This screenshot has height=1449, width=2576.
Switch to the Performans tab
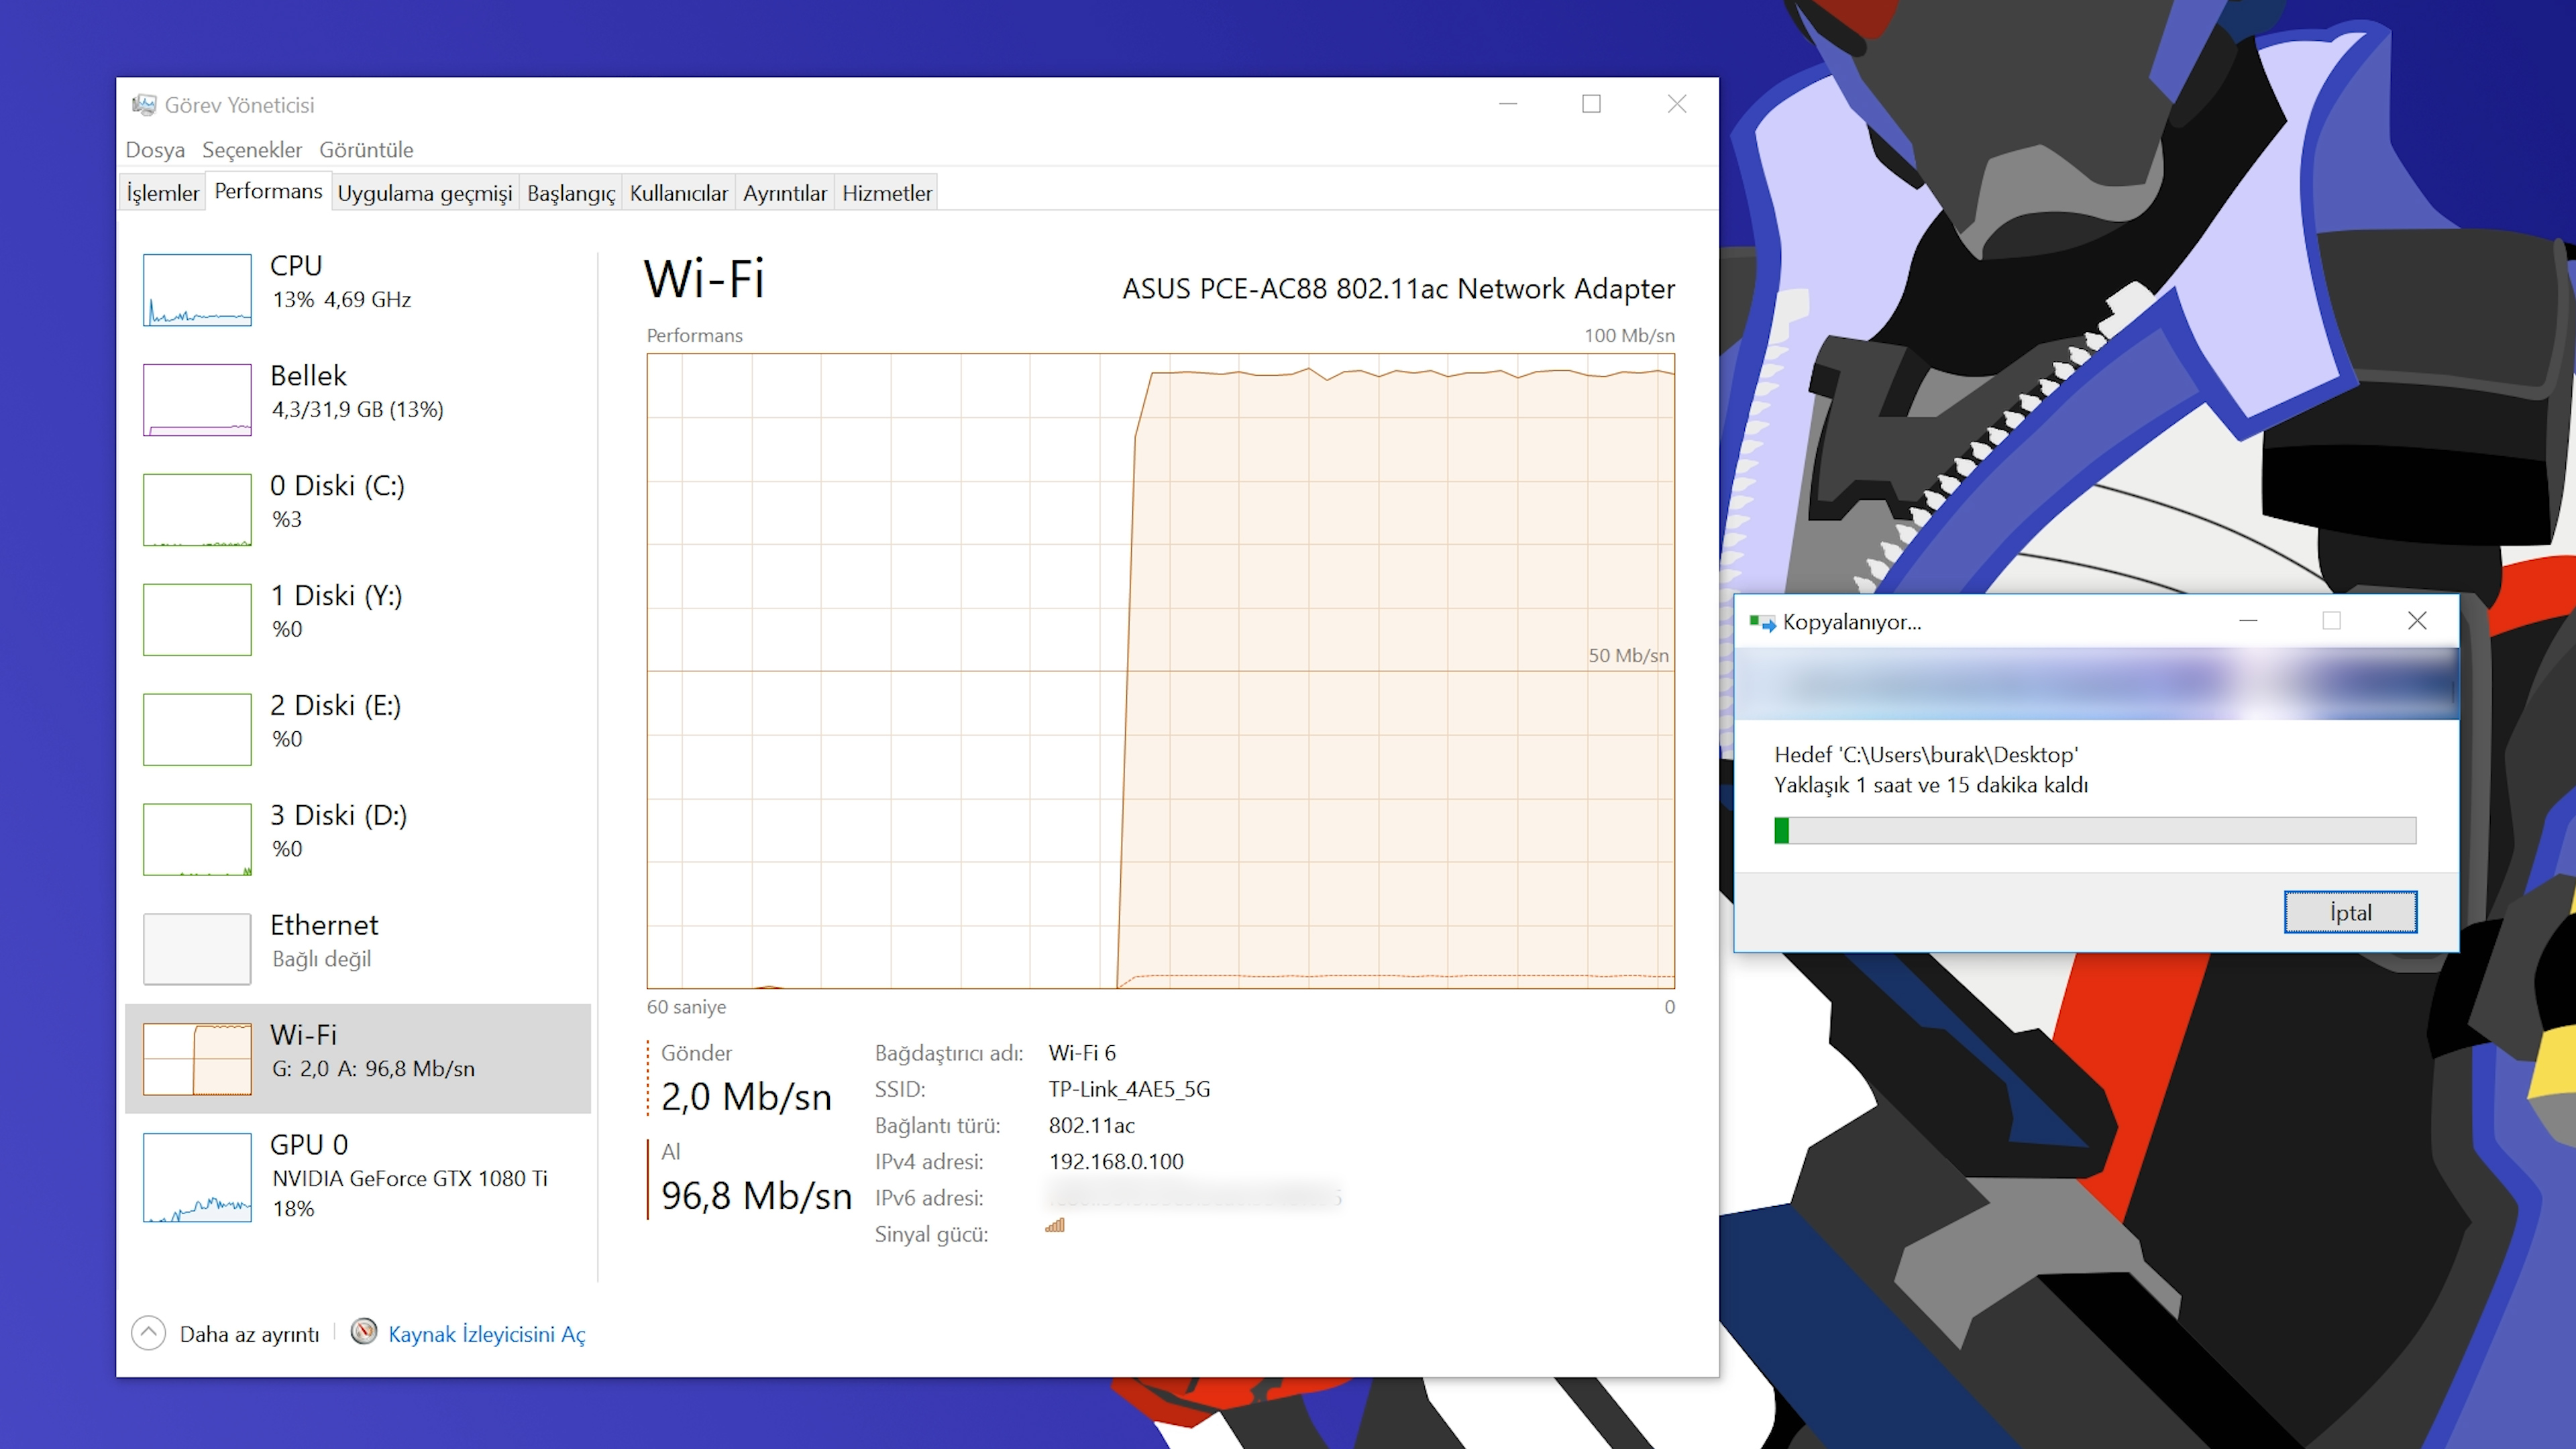[268, 191]
